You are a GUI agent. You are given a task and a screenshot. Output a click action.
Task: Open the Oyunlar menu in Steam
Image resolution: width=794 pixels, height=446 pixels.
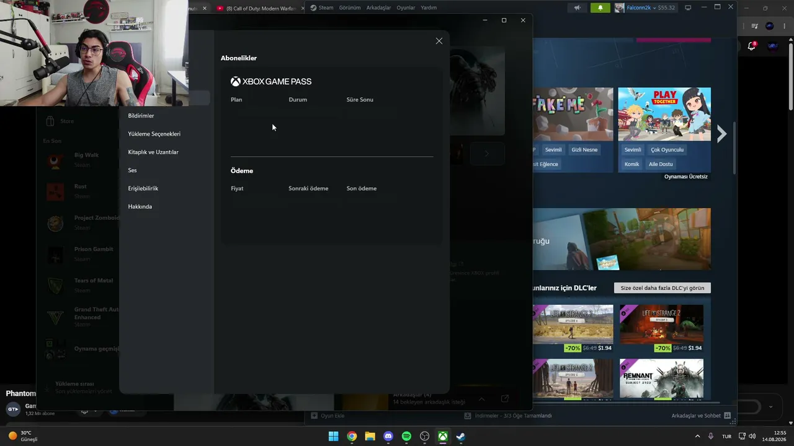[x=406, y=8]
